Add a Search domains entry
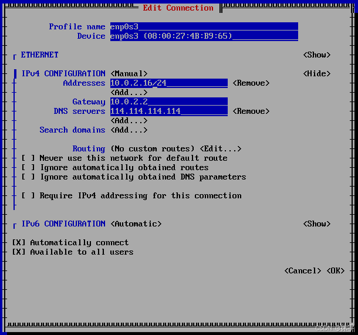Screen dimensions: 358x335 pyautogui.click(x=129, y=130)
